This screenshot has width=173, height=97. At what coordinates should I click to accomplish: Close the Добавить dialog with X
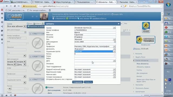coord(119,24)
